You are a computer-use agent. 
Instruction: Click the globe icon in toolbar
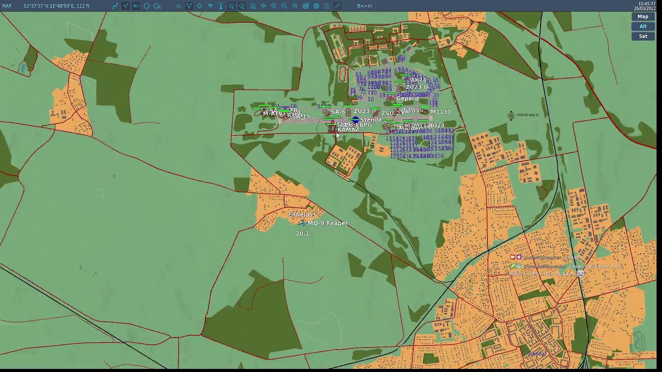(x=316, y=6)
